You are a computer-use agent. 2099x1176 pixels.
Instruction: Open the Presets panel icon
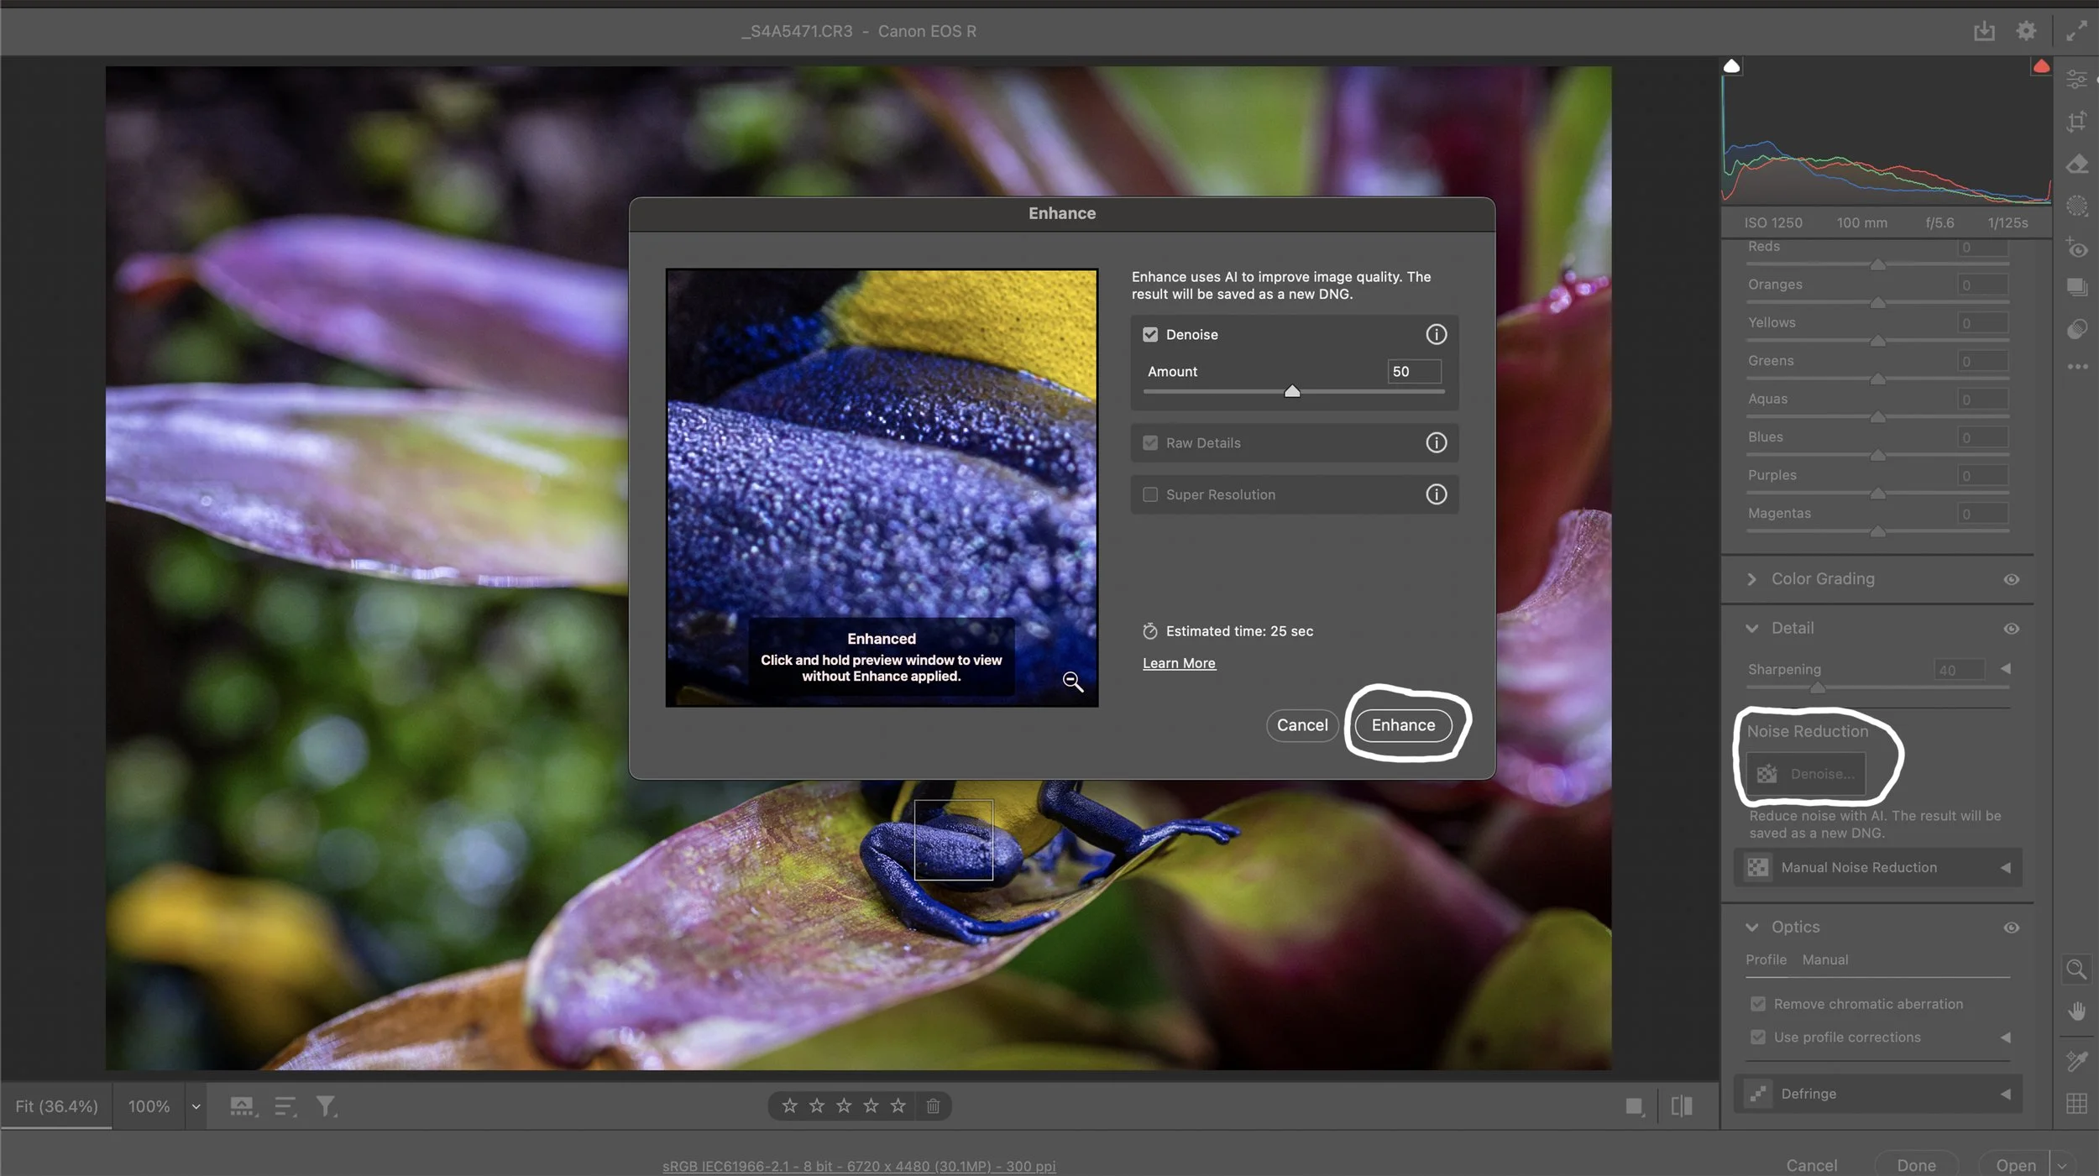(2078, 288)
